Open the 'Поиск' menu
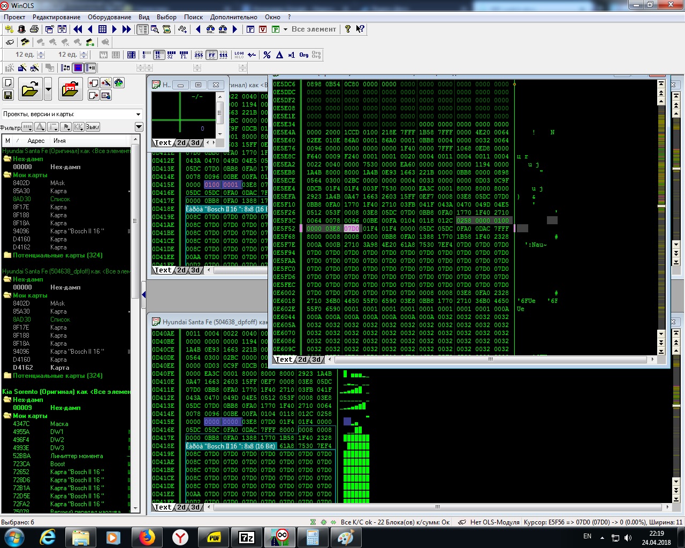The width and height of the screenshot is (685, 548). pyautogui.click(x=193, y=17)
